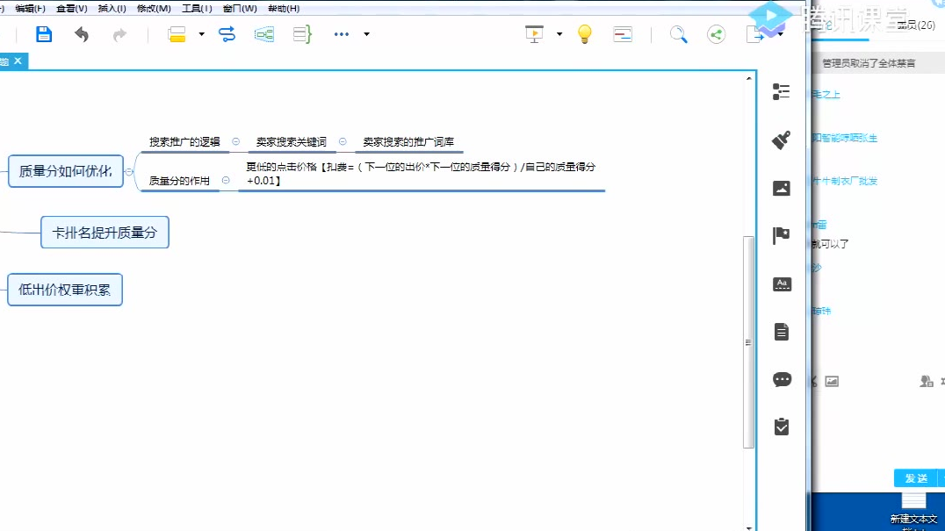The height and width of the screenshot is (531, 945).
Task: Switch to 成员(26) tab in chat window
Action: click(x=915, y=25)
